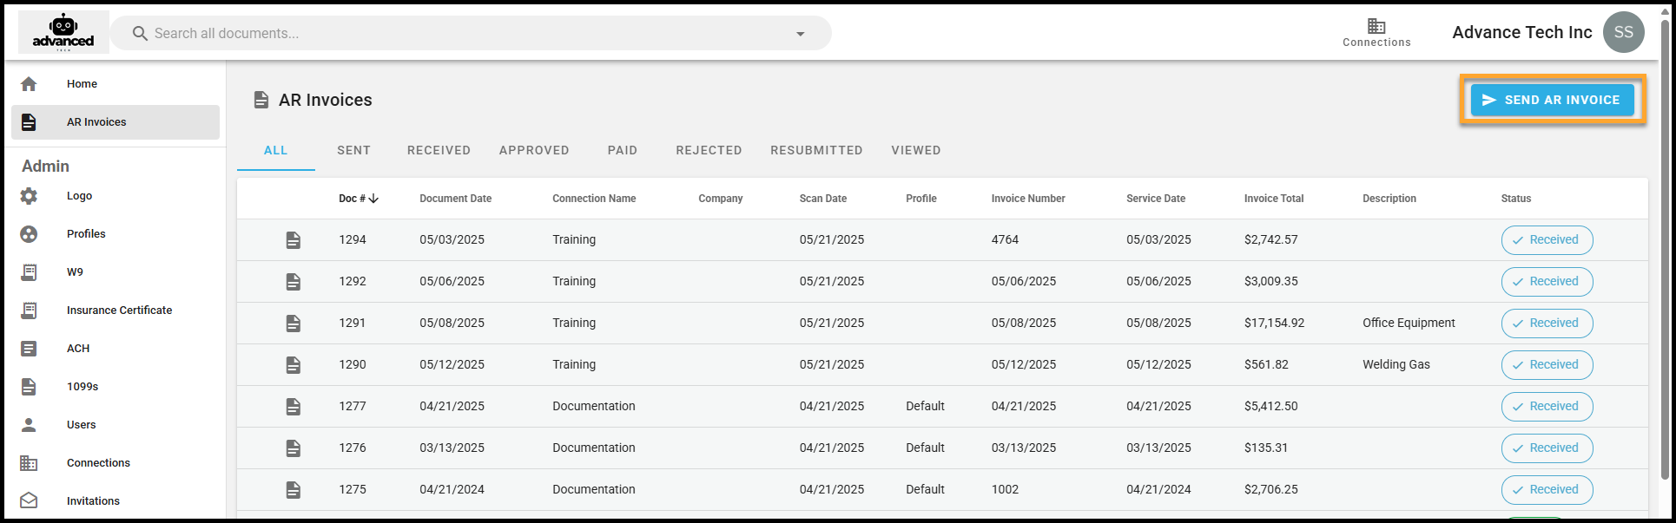Click the paper plane send icon
This screenshot has height=523, width=1676.
point(1488,100)
